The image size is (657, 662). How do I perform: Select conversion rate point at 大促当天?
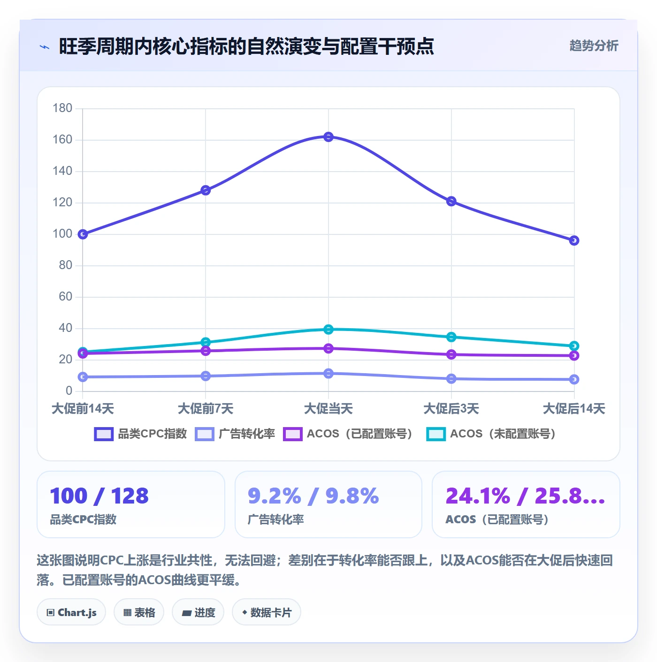(x=328, y=374)
